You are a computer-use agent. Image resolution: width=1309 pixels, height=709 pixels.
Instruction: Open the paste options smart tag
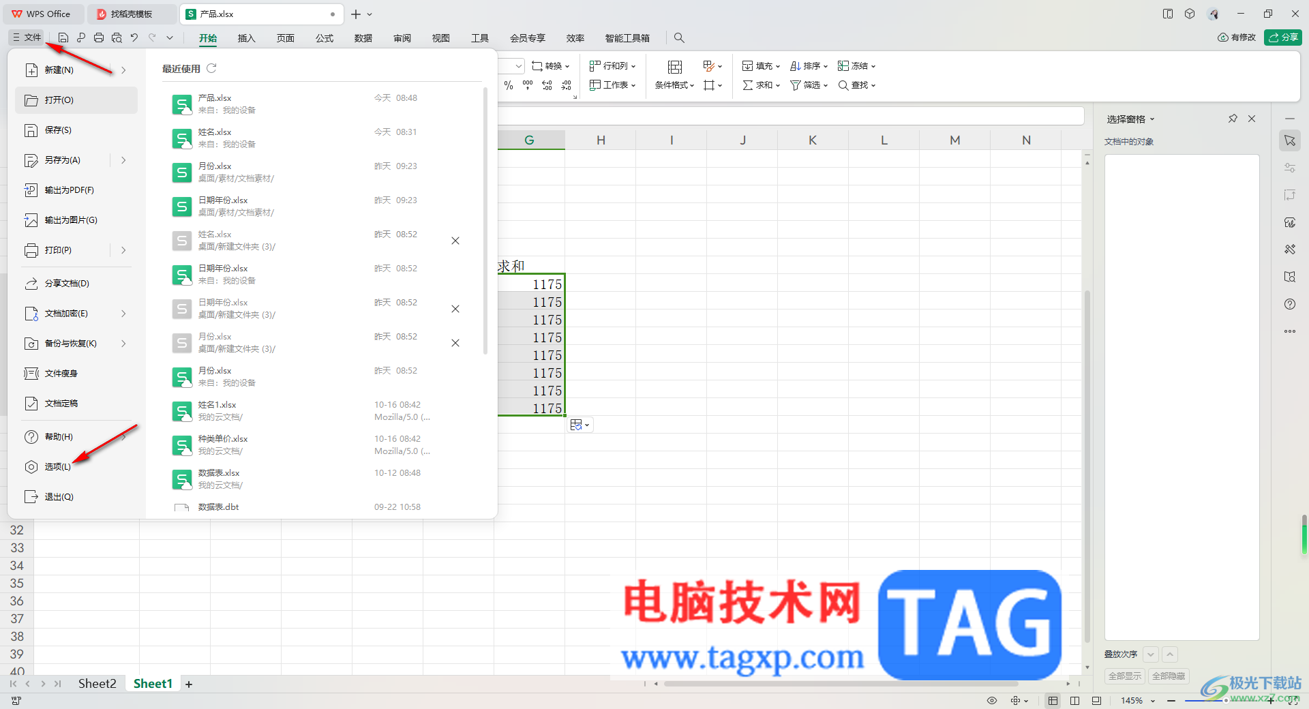point(580,425)
